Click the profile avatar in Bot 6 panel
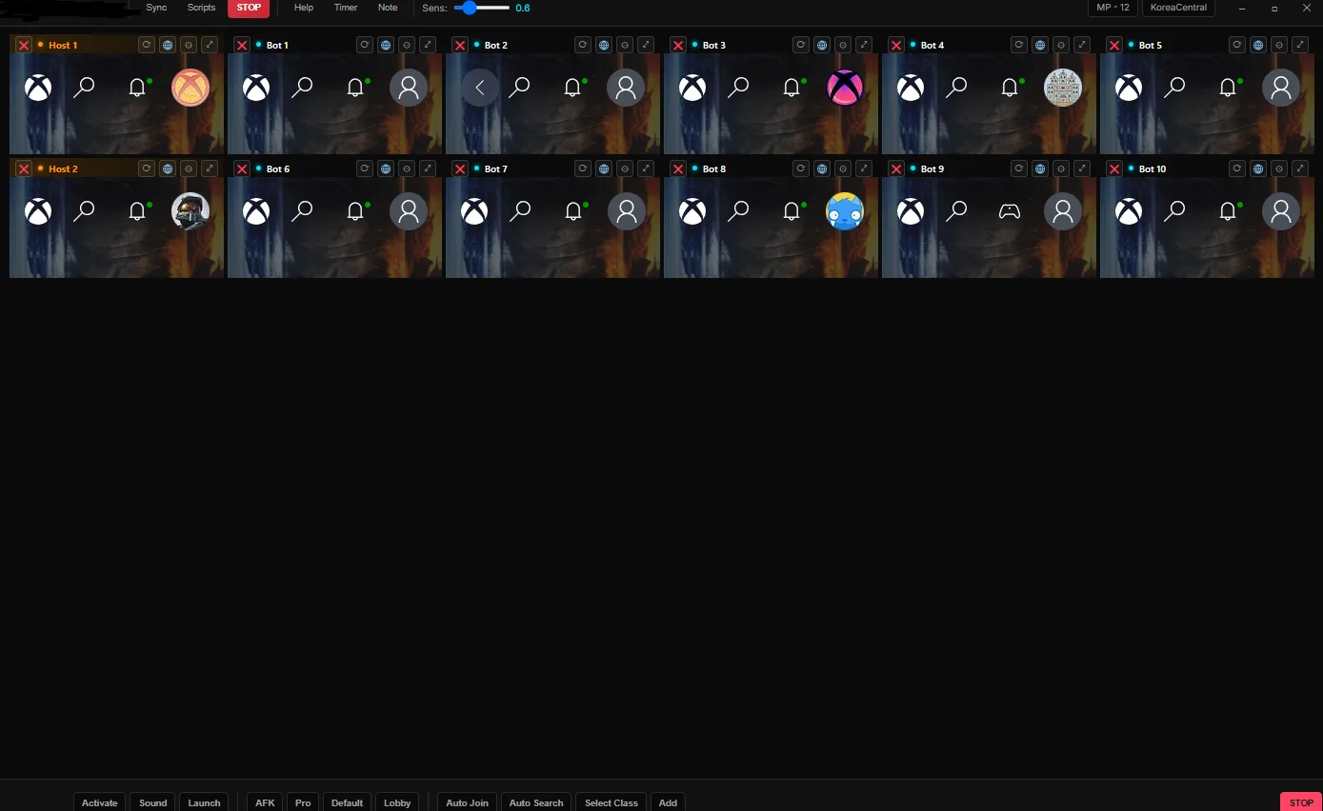This screenshot has height=811, width=1323. 409,211
